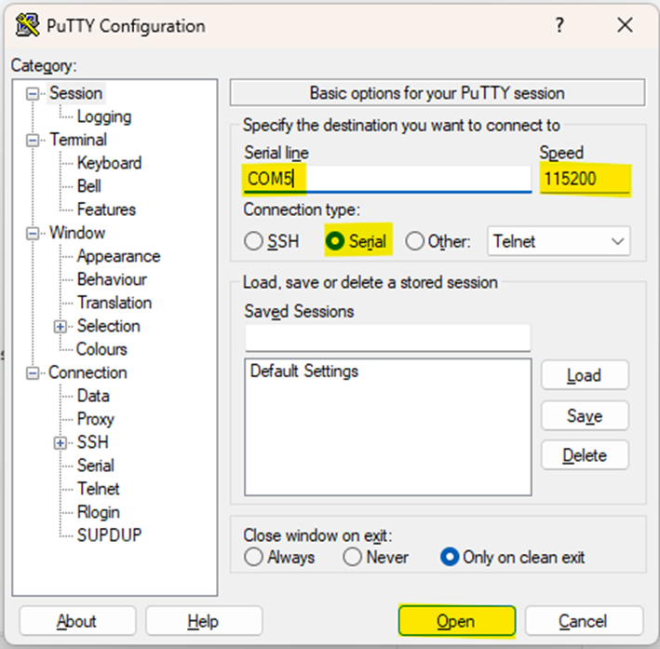Open the Translation category
This screenshot has height=649, width=660.
[x=114, y=303]
